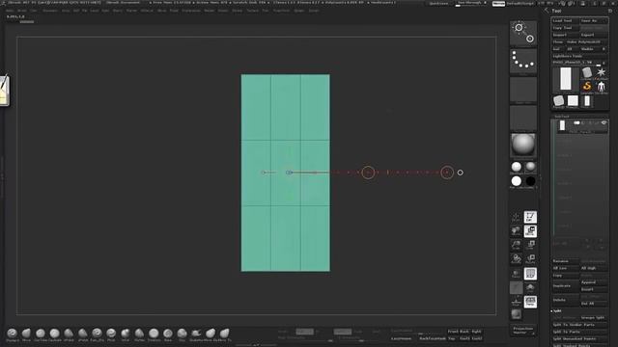Open the Material menu

click(x=147, y=11)
